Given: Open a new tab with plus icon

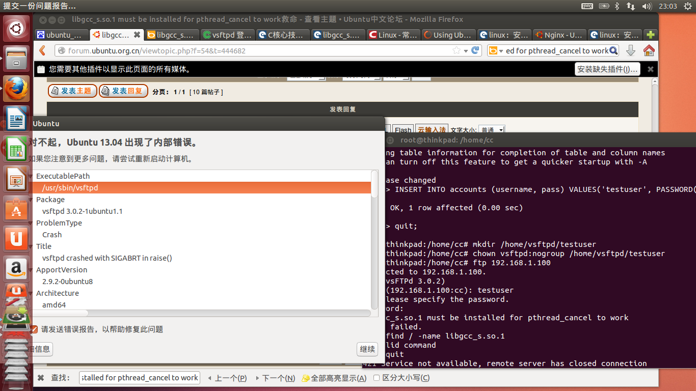Looking at the screenshot, I should pyautogui.click(x=650, y=35).
